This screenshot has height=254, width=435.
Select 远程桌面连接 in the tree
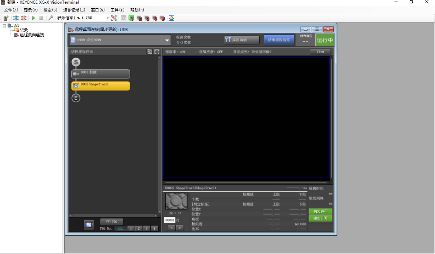click(32, 35)
